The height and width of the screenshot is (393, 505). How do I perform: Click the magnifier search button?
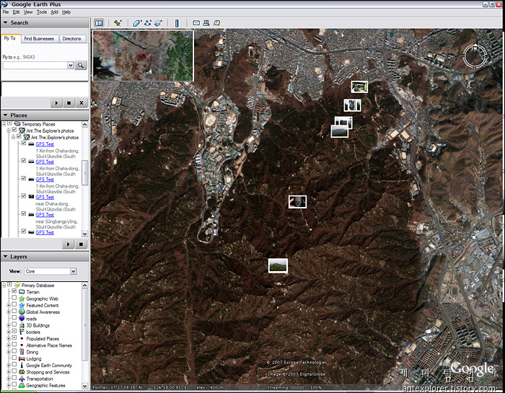tap(81, 66)
